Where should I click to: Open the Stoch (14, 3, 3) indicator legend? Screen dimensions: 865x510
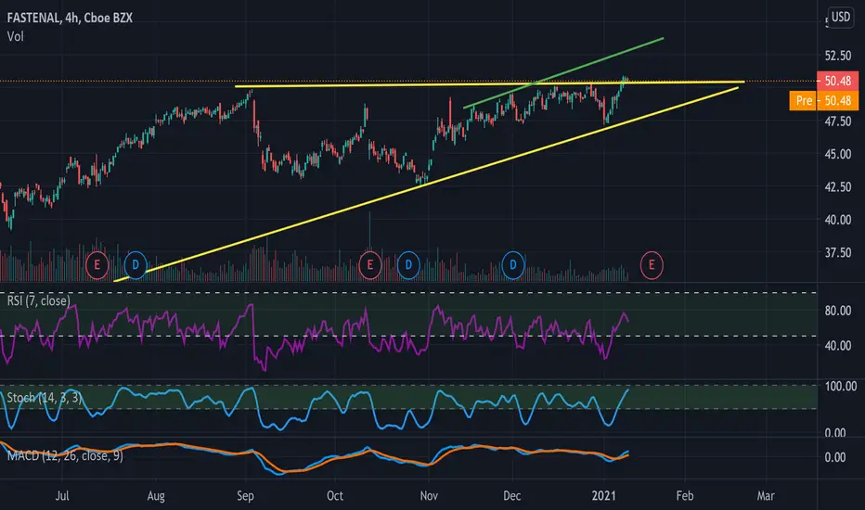click(x=45, y=398)
